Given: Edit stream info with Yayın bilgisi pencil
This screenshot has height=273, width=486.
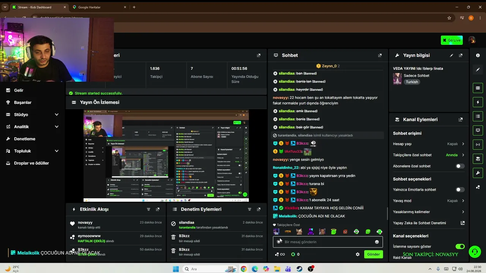Looking at the screenshot, I should 451,55.
